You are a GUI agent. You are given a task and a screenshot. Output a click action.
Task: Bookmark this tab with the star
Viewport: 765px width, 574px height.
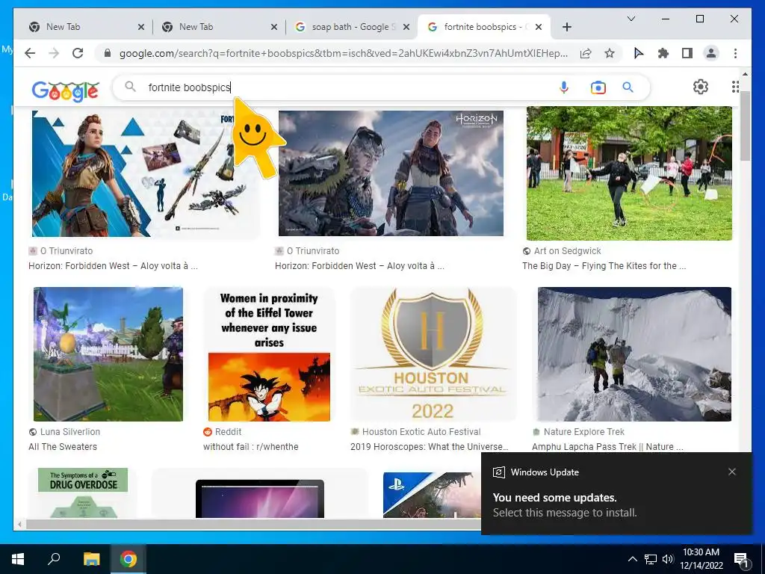pyautogui.click(x=610, y=53)
